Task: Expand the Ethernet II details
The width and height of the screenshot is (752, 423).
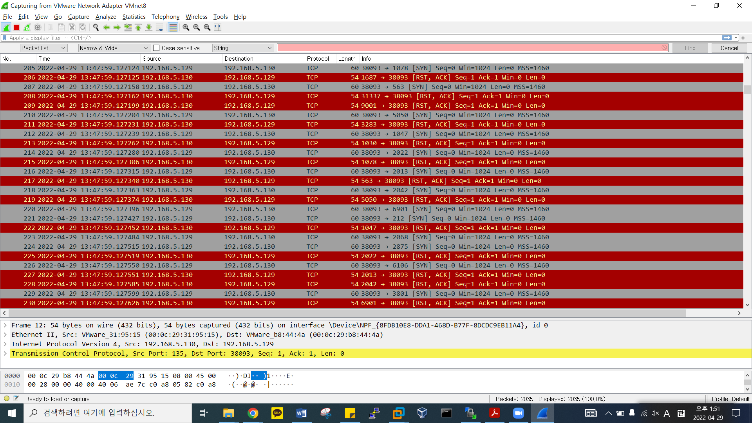Action: [x=5, y=334]
